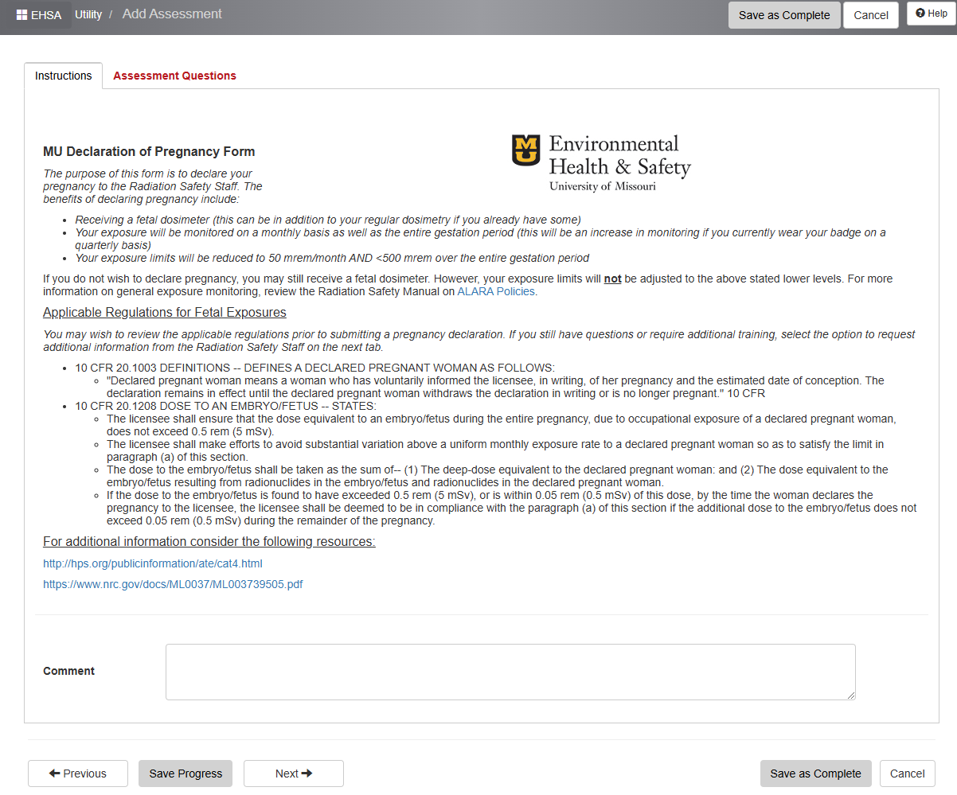
Task: Click Cancel in the header bar
Action: tap(870, 15)
